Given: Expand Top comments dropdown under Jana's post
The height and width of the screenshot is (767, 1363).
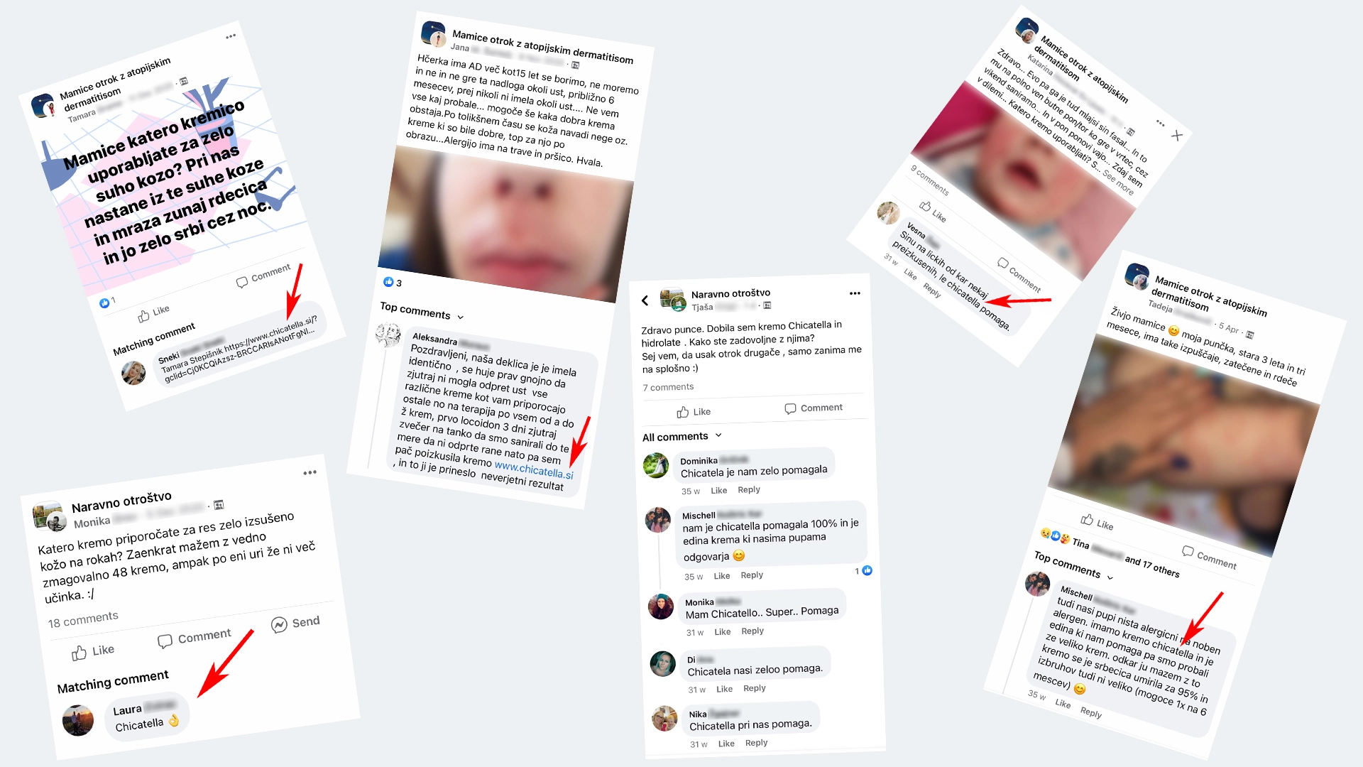Looking at the screenshot, I should [460, 317].
